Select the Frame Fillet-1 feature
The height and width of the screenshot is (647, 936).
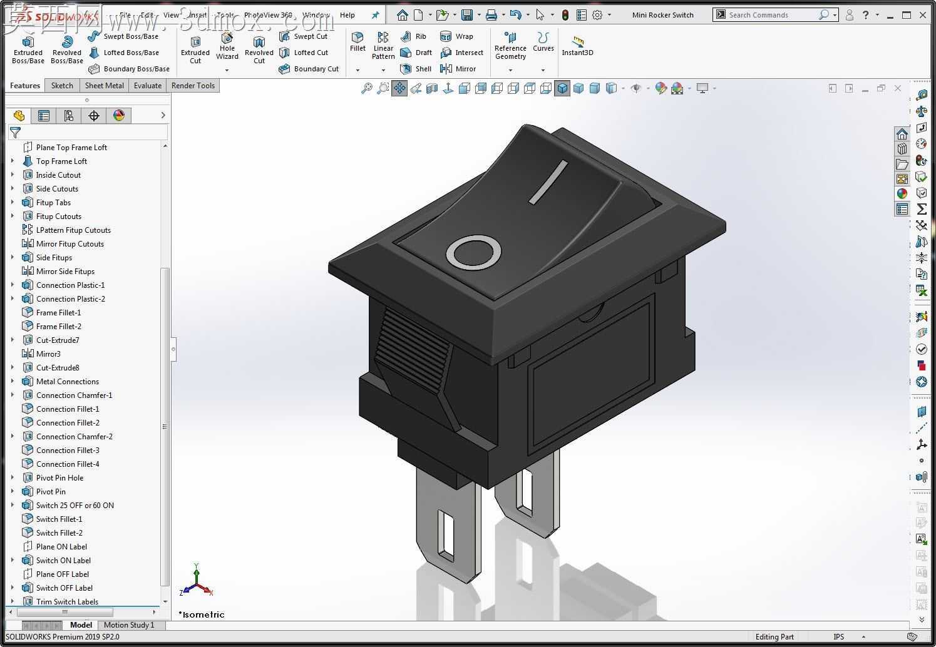click(x=51, y=312)
